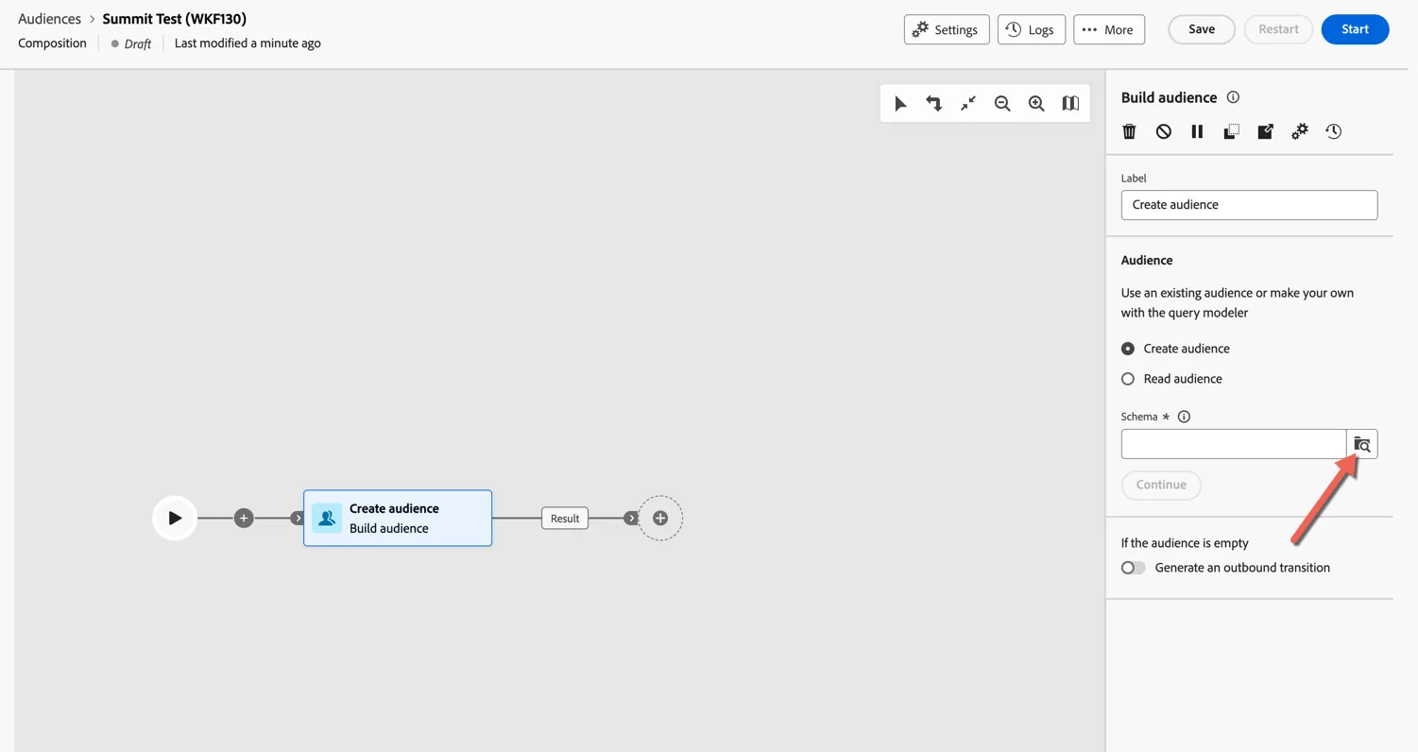Screen dimensions: 1418x752
Task: Zoom in on the canvas
Action: (1036, 104)
